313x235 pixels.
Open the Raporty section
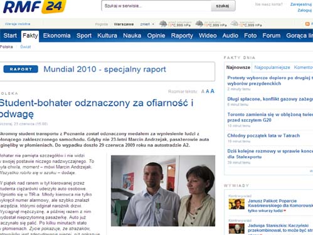click(x=182, y=36)
